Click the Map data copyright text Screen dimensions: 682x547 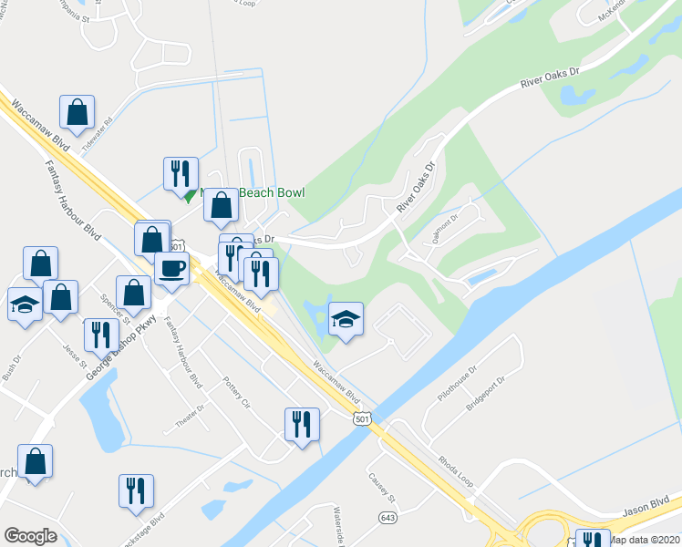pyautogui.click(x=644, y=540)
